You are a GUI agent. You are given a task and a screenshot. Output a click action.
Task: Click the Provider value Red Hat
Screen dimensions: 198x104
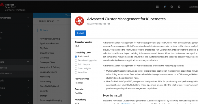(x=79, y=93)
